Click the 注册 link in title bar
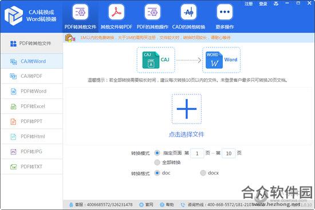Viewport: 315px width, 210px height. coord(249,3)
